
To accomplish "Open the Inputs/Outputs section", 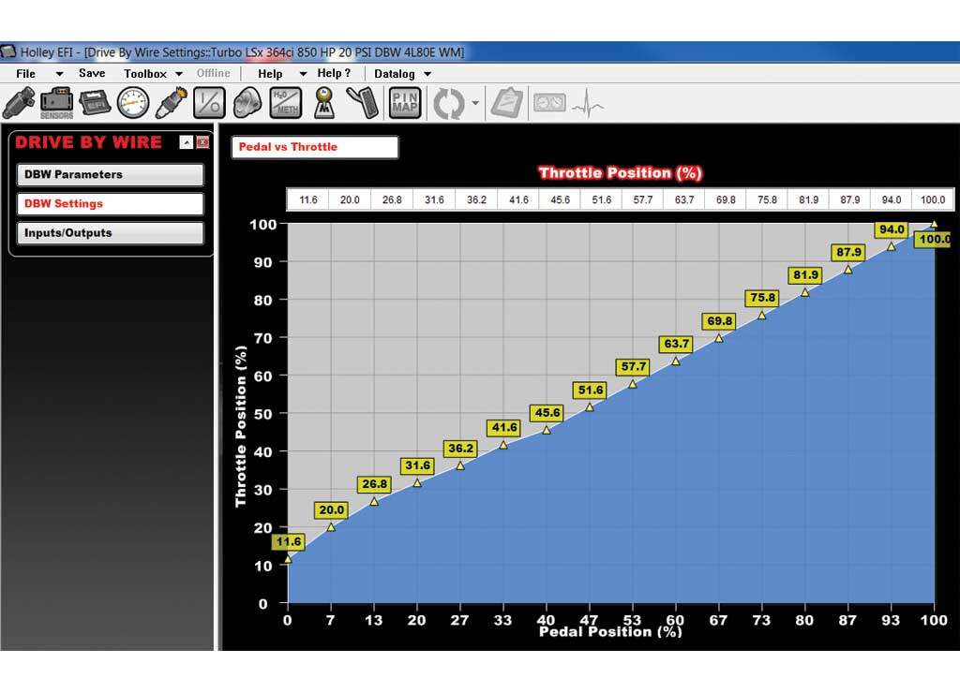I will coord(111,233).
